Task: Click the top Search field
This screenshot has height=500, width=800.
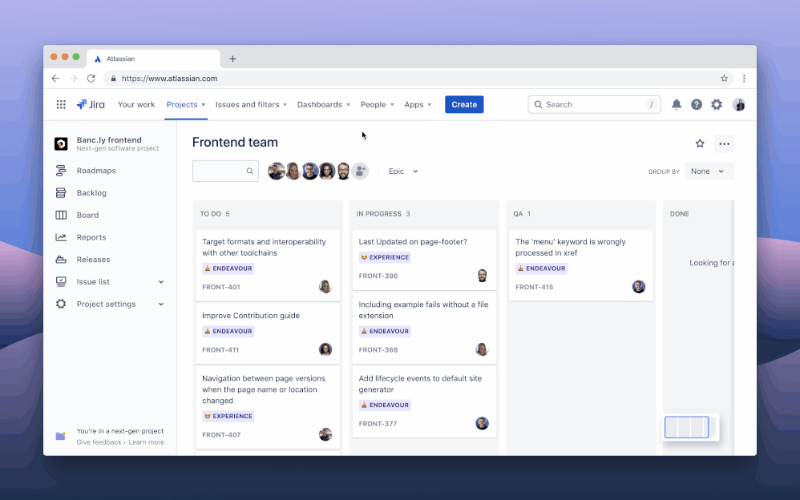Action: pyautogui.click(x=593, y=104)
